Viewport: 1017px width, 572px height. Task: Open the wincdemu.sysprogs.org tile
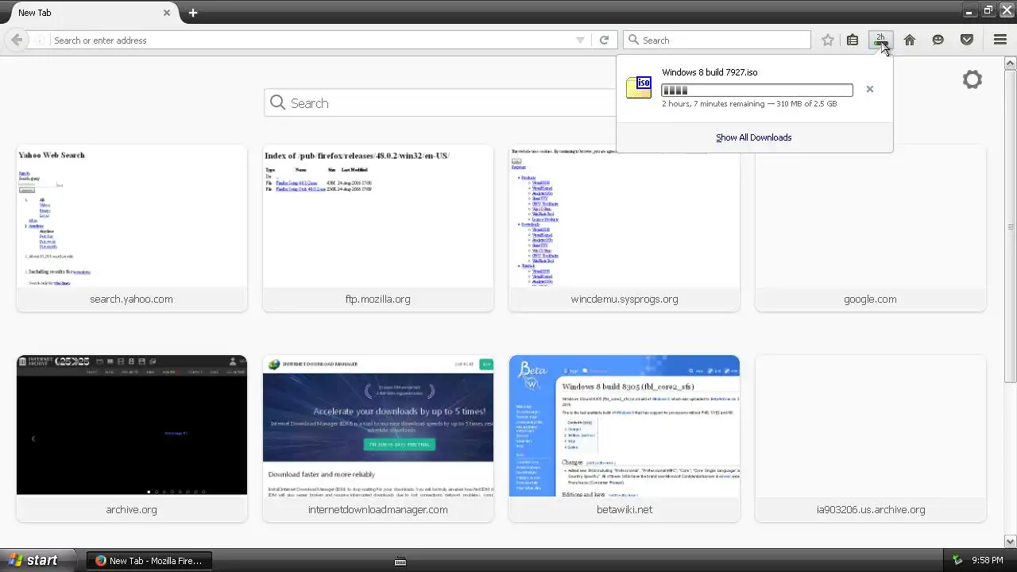625,229
